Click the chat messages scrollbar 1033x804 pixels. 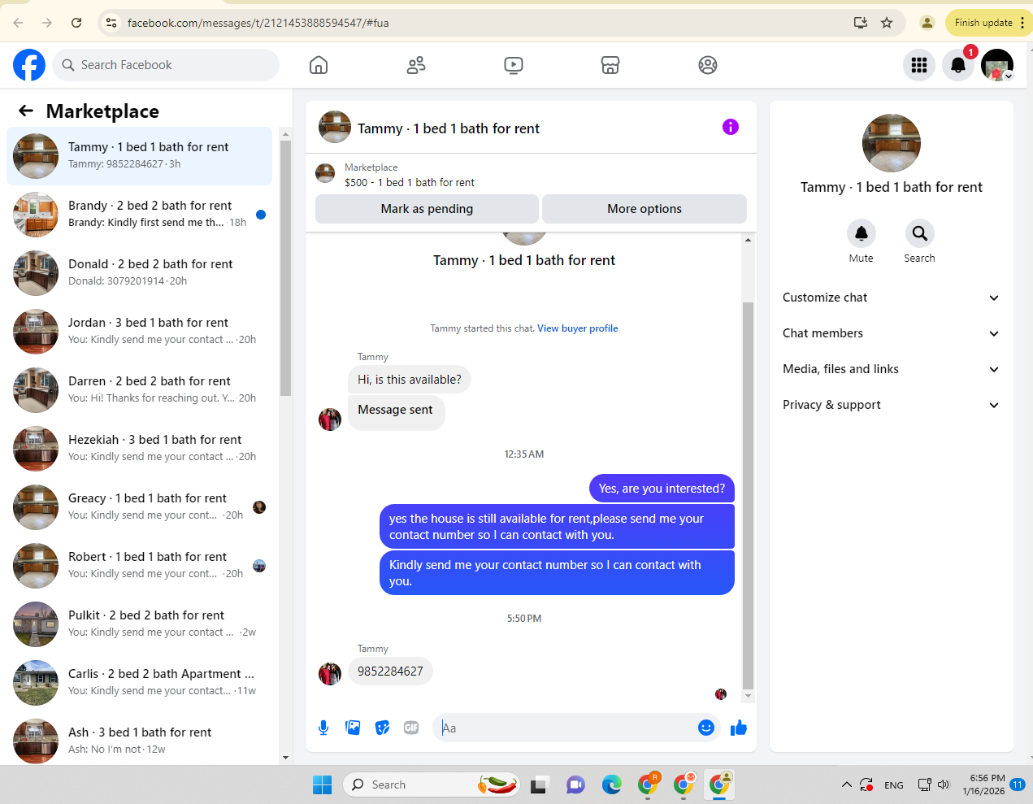749,496
